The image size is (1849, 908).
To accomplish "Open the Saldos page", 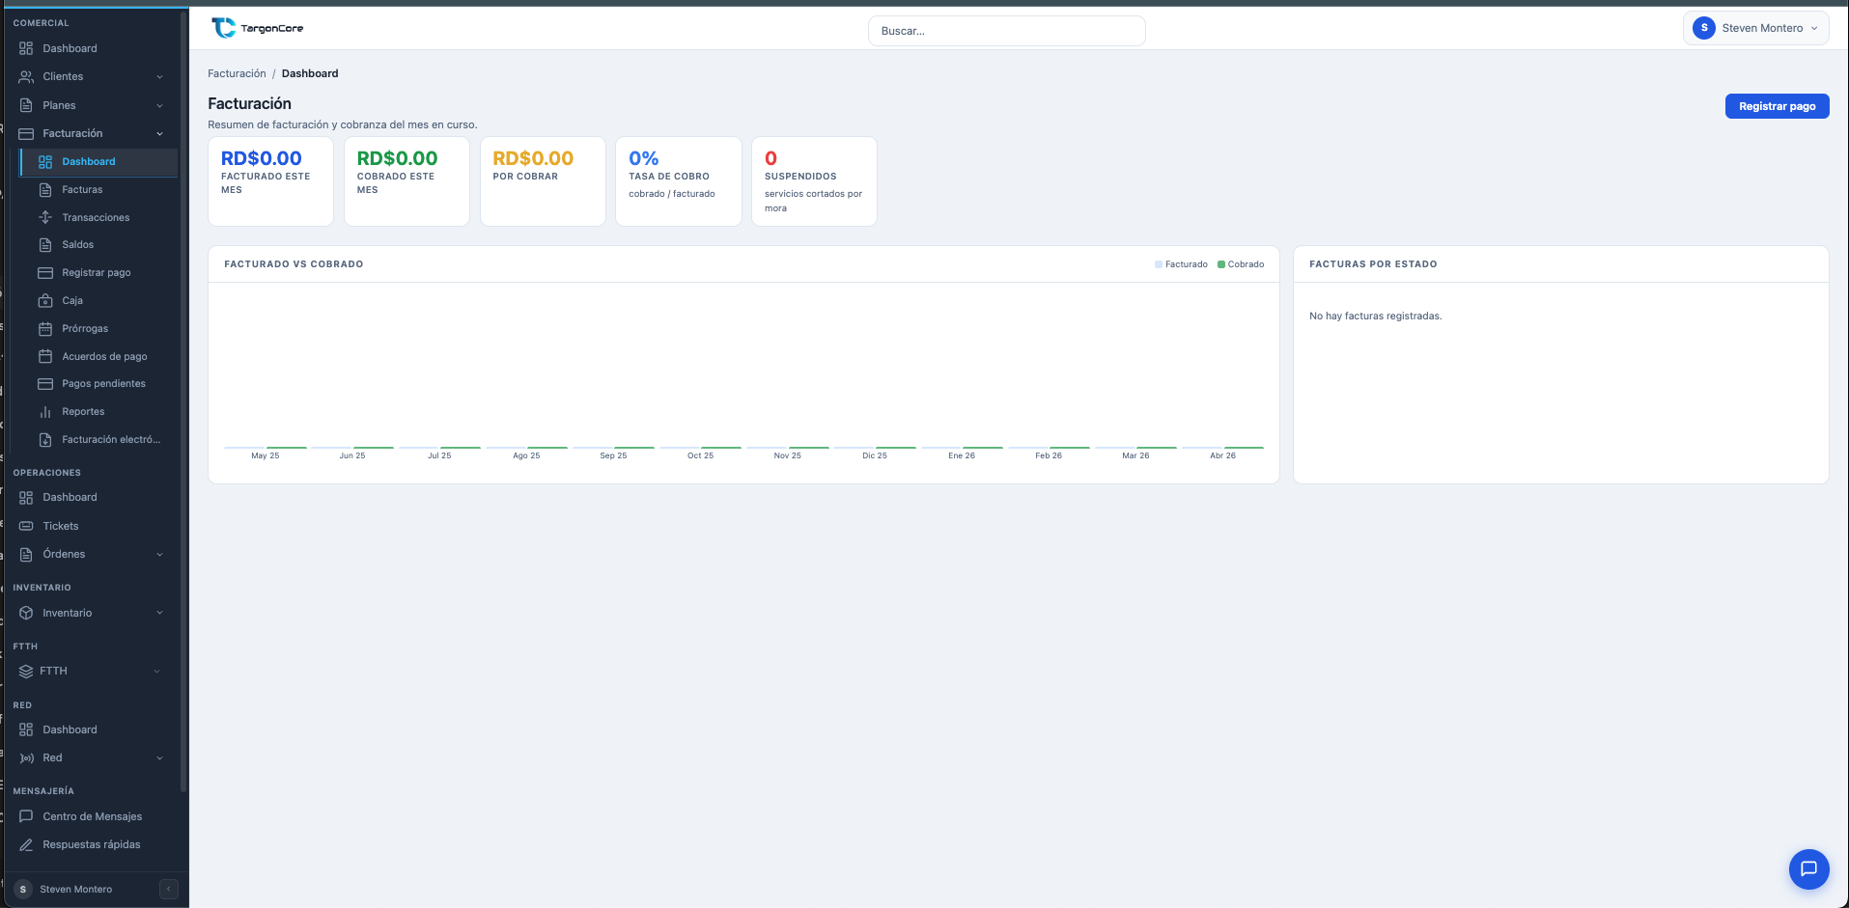I will pos(78,245).
